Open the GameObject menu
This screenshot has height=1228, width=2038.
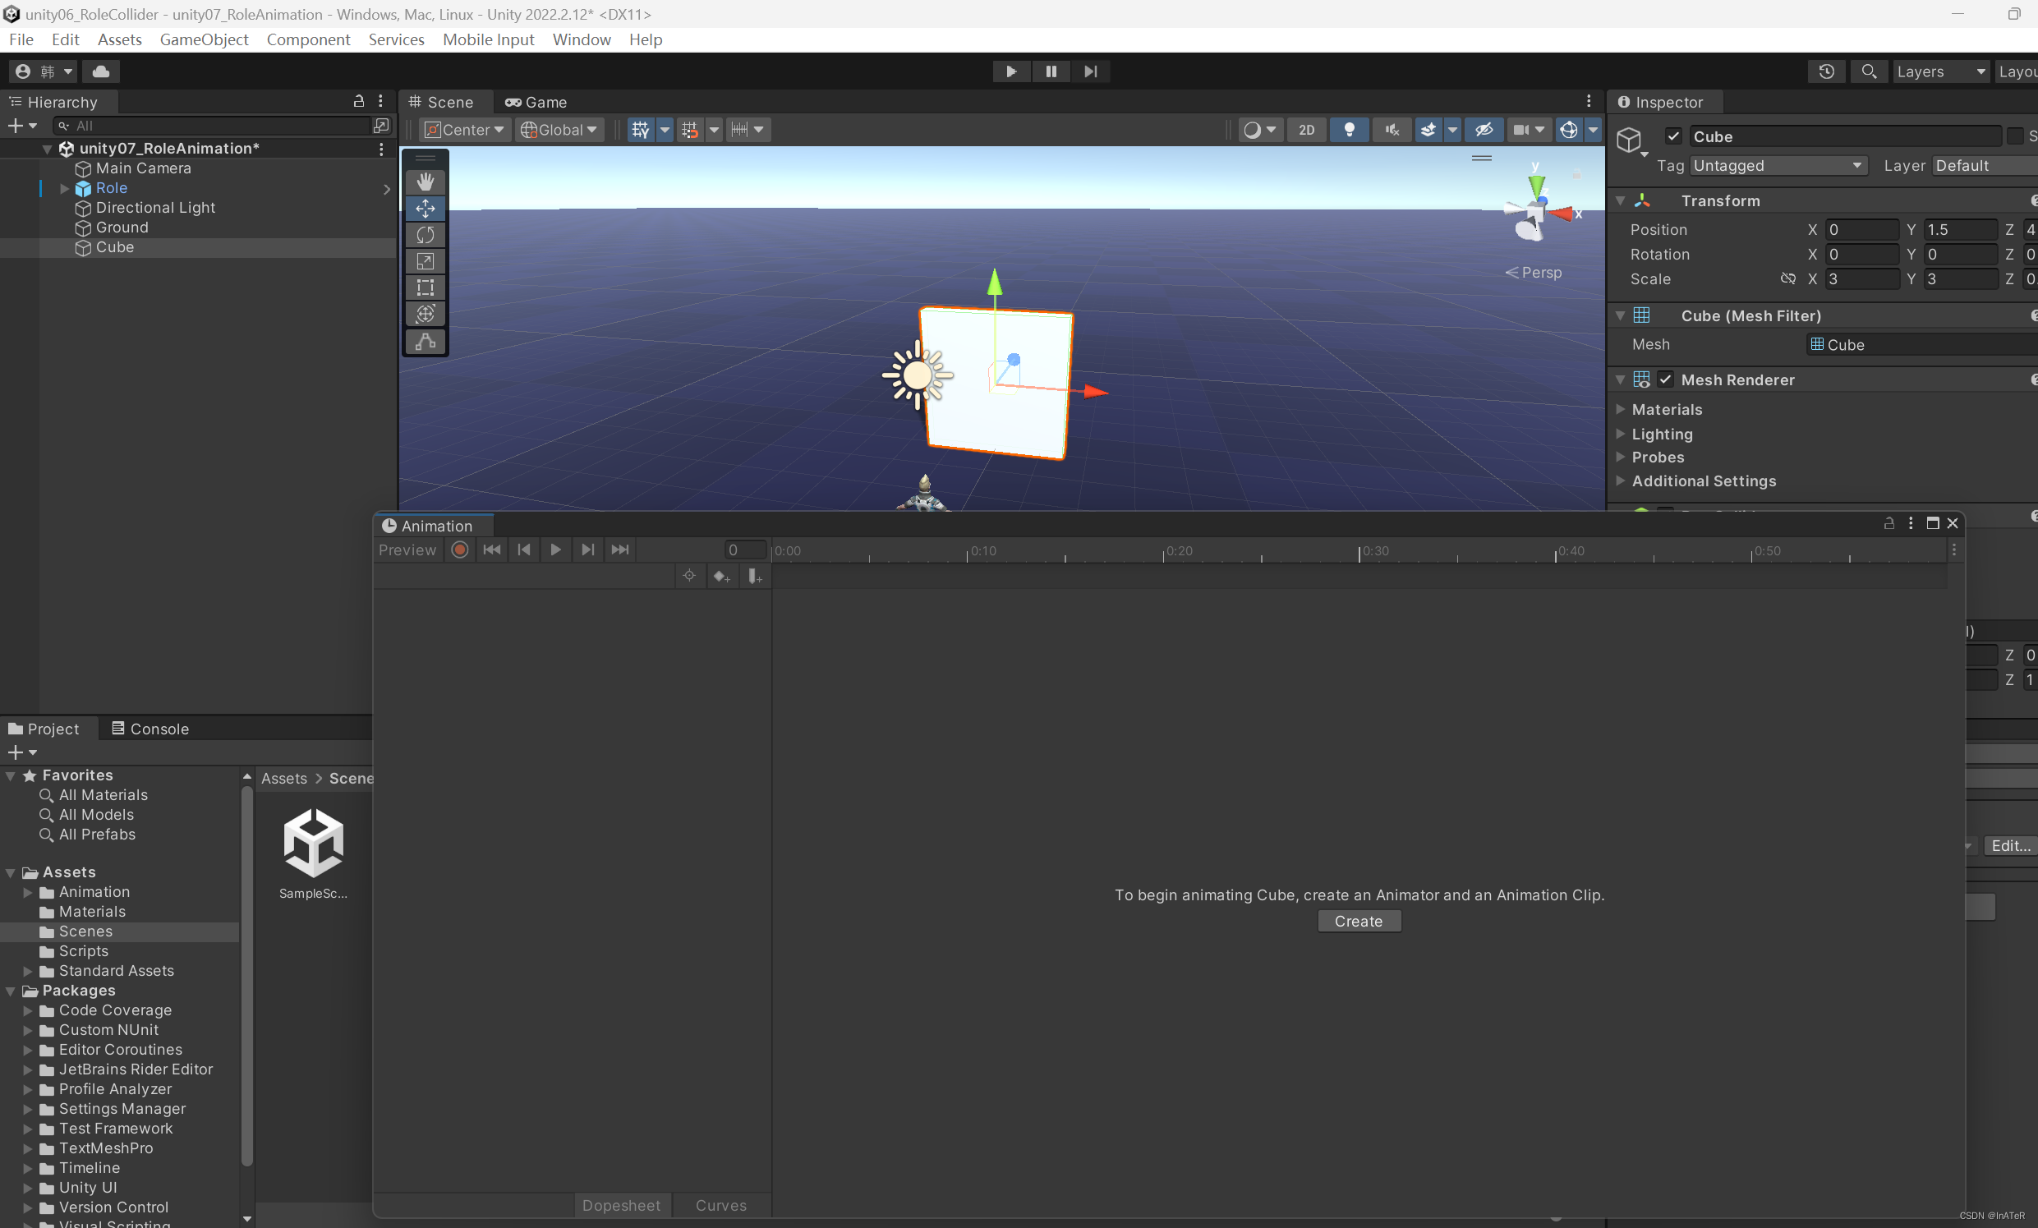click(x=204, y=39)
